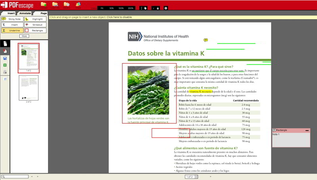This screenshot has height=180, width=317.
Task: Click the save (floppy disk) icon
Action: click(5, 58)
